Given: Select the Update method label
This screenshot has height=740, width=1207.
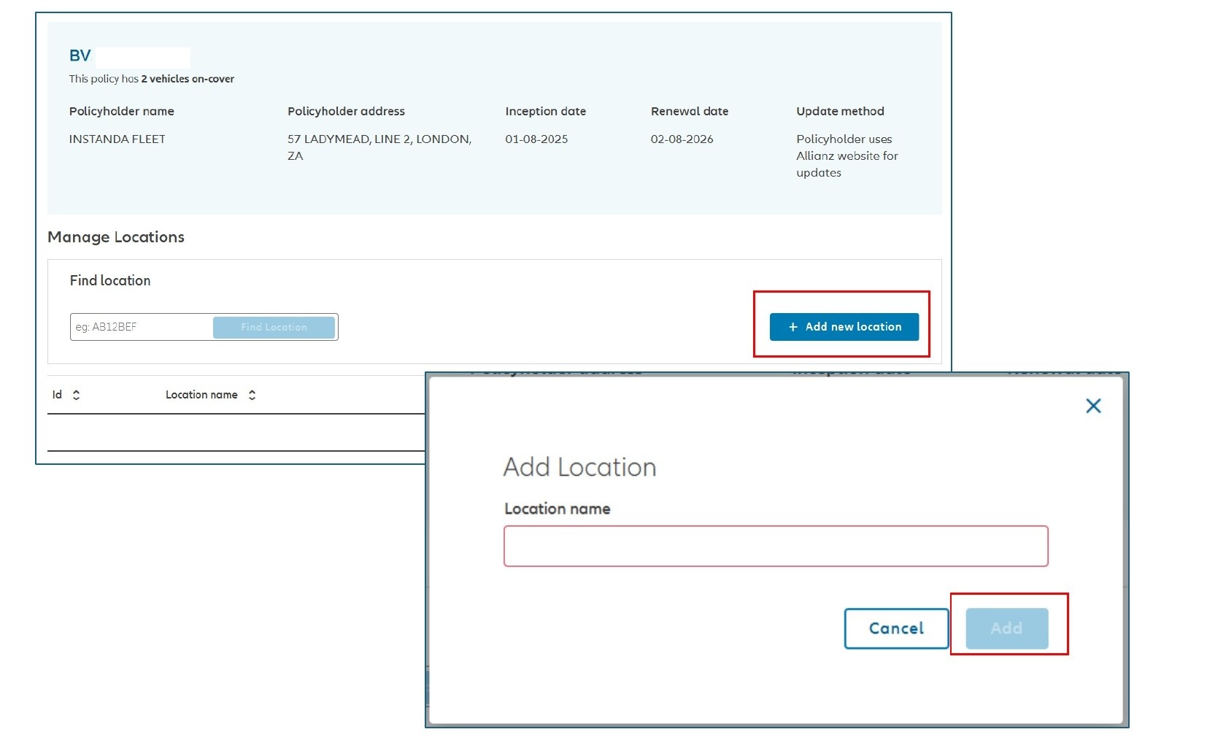Looking at the screenshot, I should [840, 111].
